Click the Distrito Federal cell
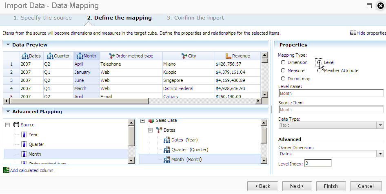This screenshot has width=386, height=194. [189, 88]
